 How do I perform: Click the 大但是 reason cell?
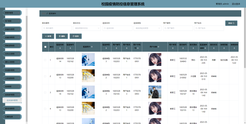tap(193, 76)
